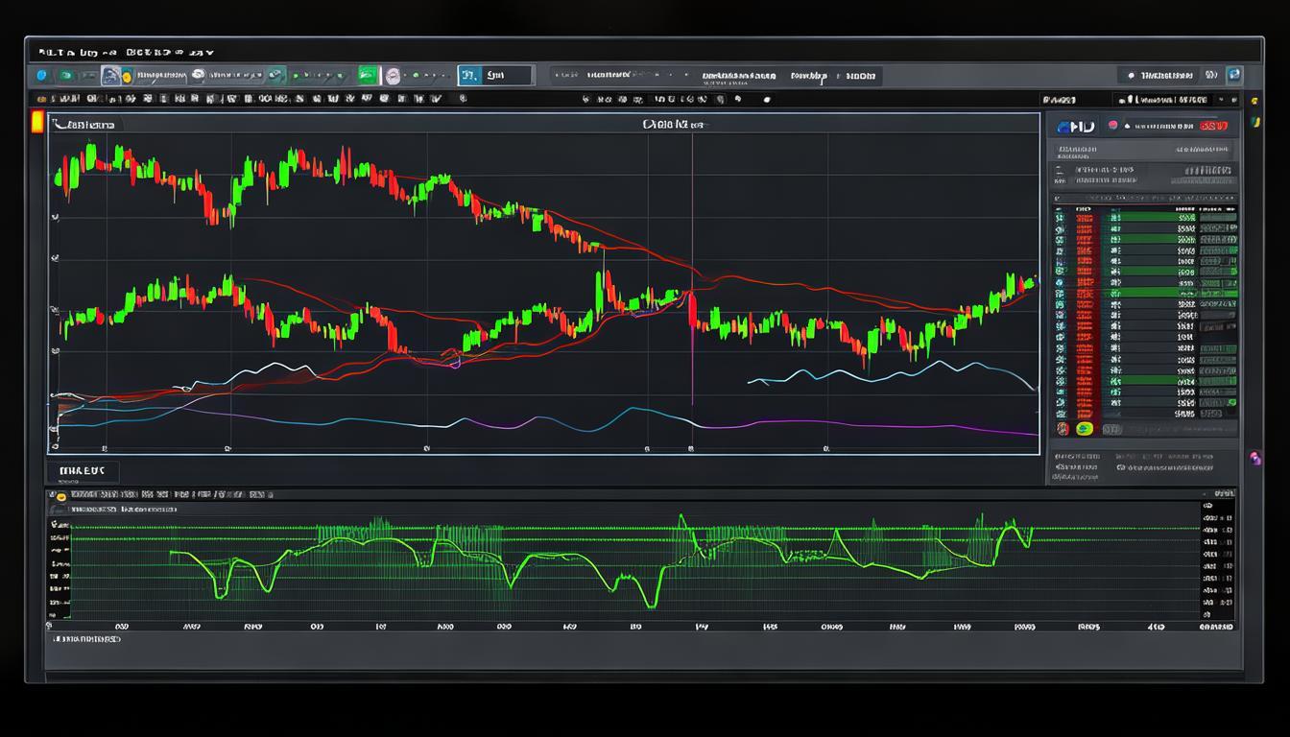Click the green-yellow icon on the right edge
Viewport: 1290px width, 737px height.
(x=1255, y=122)
